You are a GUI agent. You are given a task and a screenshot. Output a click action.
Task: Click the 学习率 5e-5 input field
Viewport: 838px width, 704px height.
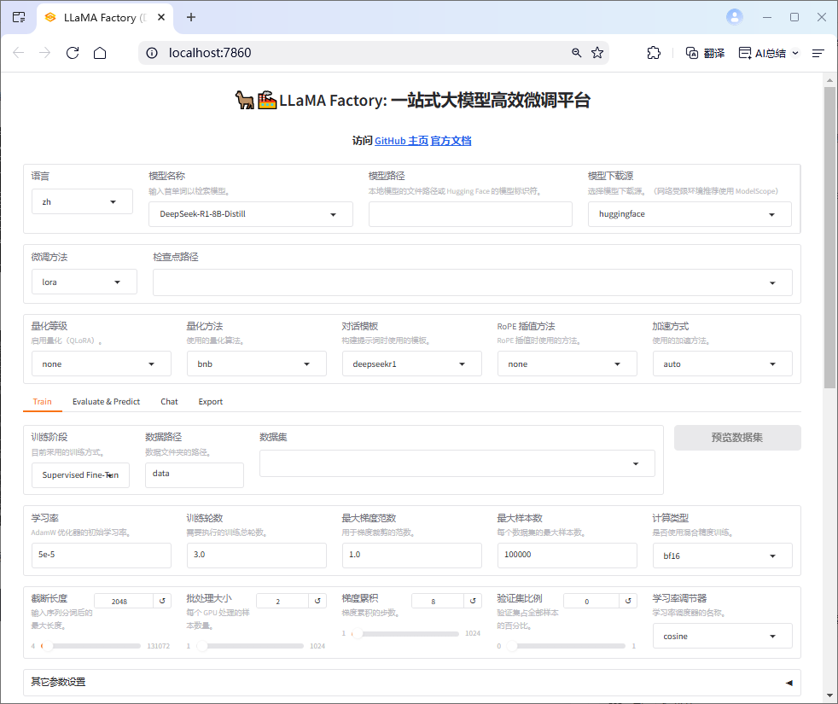coord(101,555)
